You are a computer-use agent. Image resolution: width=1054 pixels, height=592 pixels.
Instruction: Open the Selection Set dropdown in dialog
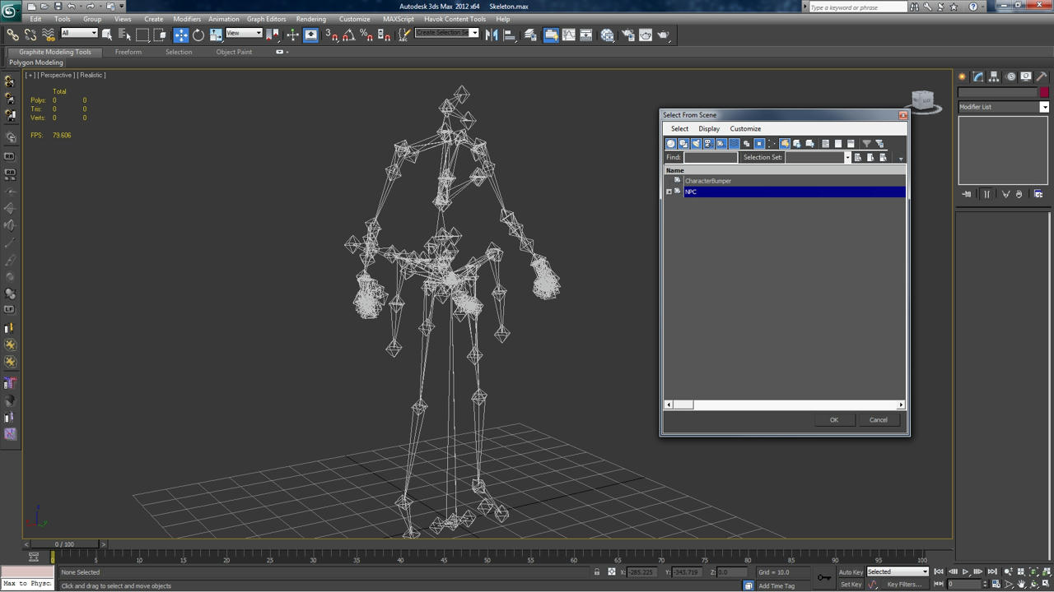coord(847,157)
